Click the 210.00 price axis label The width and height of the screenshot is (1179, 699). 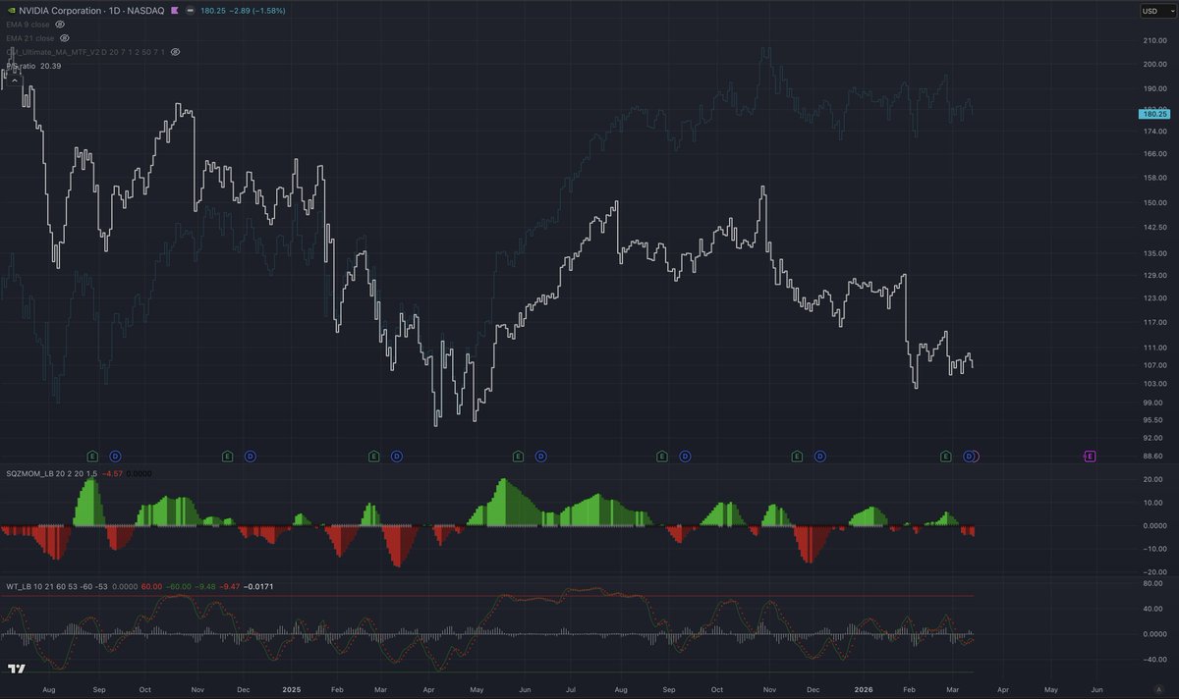coord(1153,40)
